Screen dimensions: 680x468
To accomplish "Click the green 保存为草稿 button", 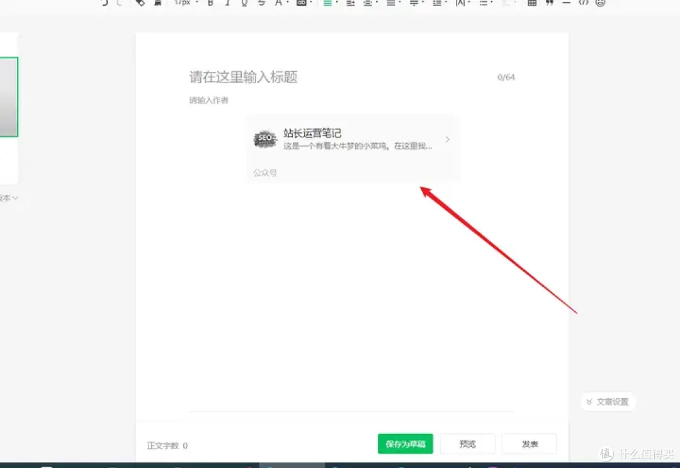I will 405,443.
